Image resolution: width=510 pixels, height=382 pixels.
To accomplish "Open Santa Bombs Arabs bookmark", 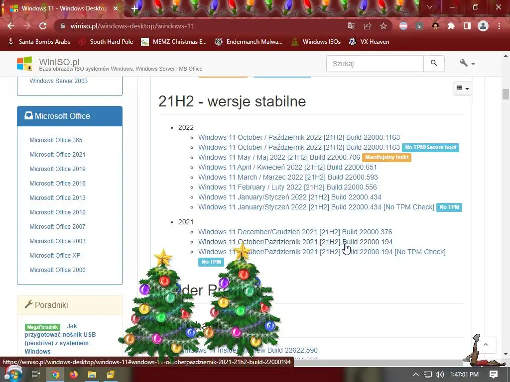I will click(39, 42).
